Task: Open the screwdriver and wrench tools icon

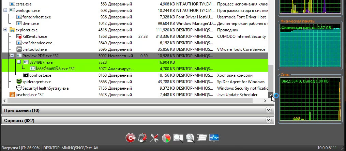Action: click(x=154, y=138)
